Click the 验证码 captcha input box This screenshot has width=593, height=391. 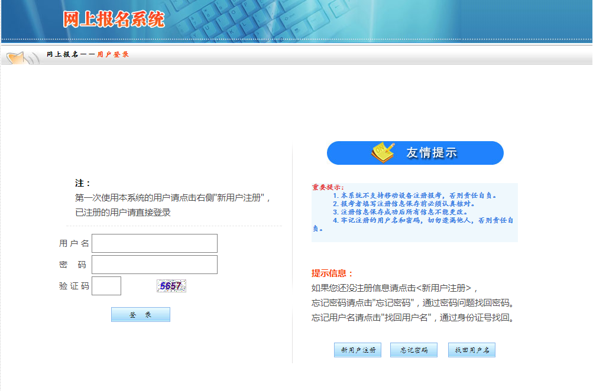tap(106, 286)
